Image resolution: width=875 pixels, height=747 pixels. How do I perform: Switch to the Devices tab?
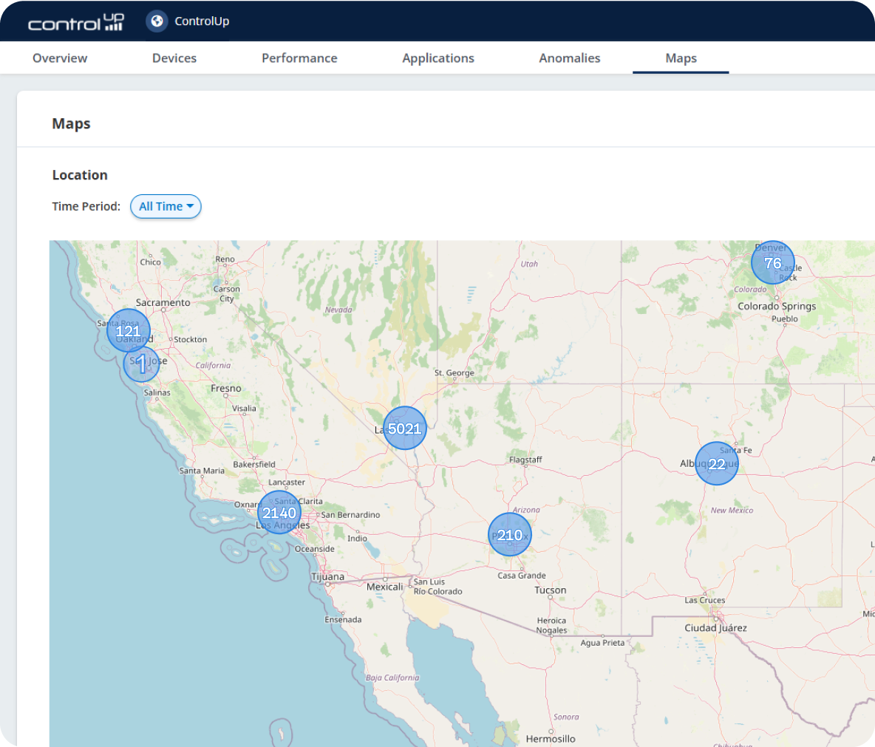(174, 58)
